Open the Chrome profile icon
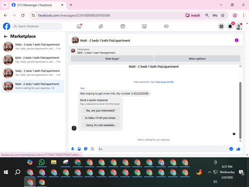 click(x=235, y=15)
